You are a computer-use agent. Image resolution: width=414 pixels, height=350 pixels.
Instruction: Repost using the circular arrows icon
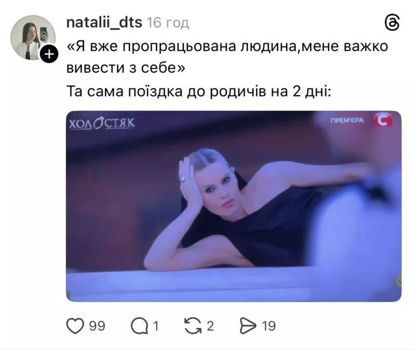[x=193, y=326]
